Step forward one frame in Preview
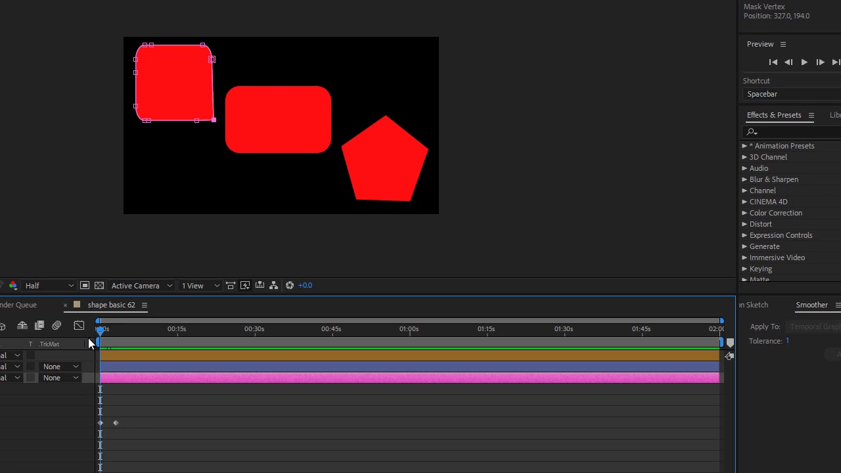Screen dimensions: 841x473 (820, 62)
